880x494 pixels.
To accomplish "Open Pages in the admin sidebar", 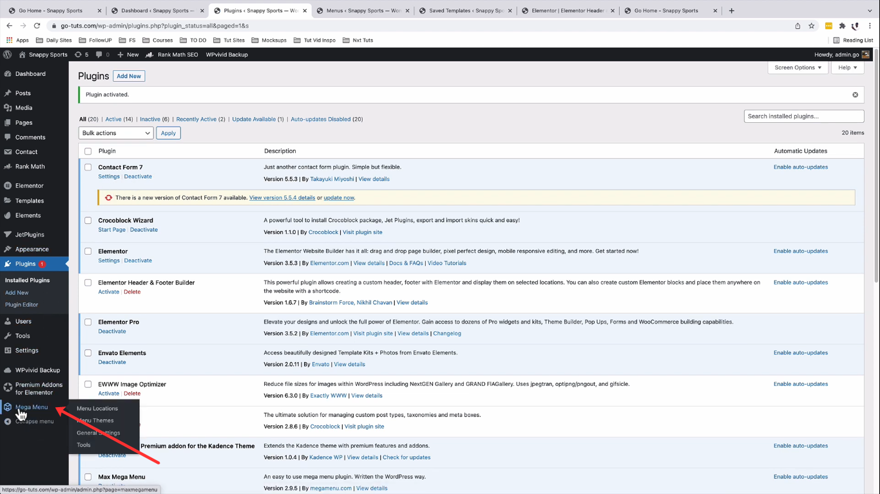I will tap(24, 123).
